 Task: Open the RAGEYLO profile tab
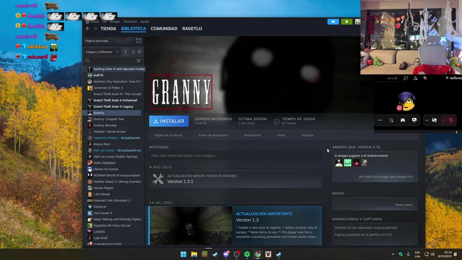coord(192,29)
